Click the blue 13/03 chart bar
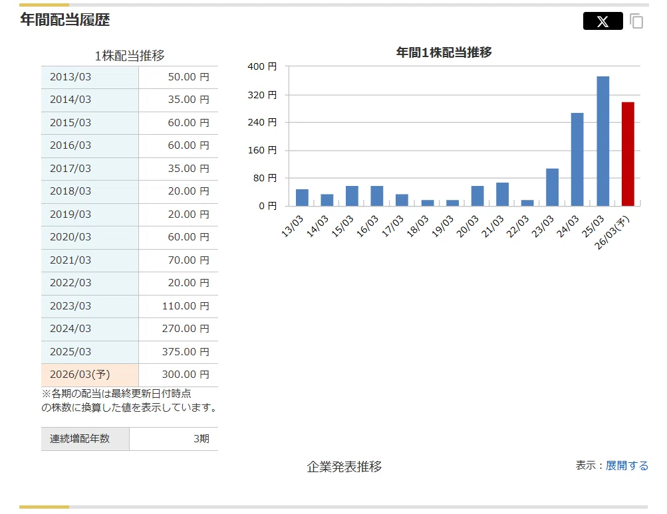 pyautogui.click(x=302, y=197)
